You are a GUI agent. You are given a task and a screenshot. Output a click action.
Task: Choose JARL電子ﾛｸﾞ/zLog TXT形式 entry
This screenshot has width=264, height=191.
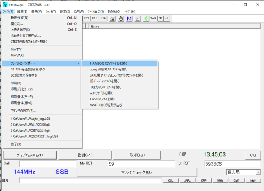[119, 75]
